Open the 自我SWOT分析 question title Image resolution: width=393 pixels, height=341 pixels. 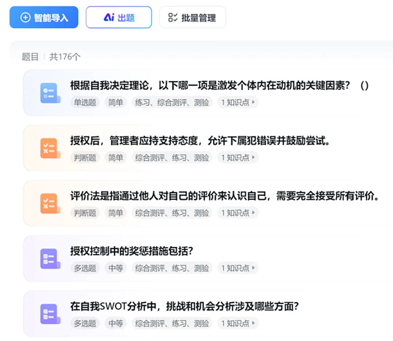point(184,306)
